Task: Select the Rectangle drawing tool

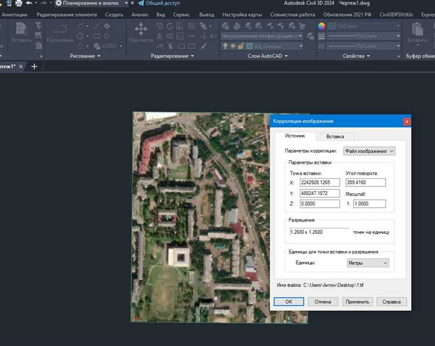Action: tap(97, 36)
